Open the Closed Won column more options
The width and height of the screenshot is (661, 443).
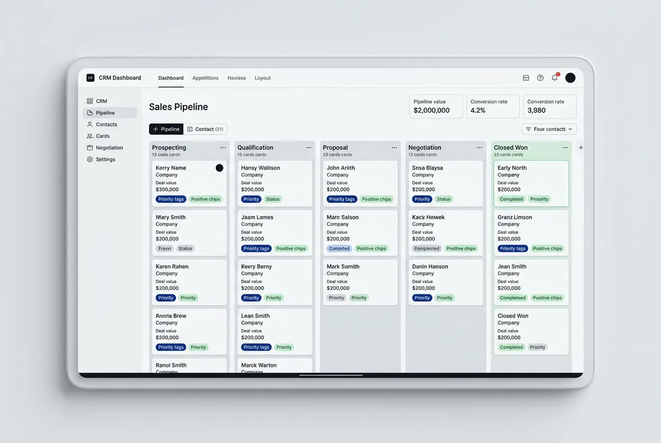tap(565, 147)
